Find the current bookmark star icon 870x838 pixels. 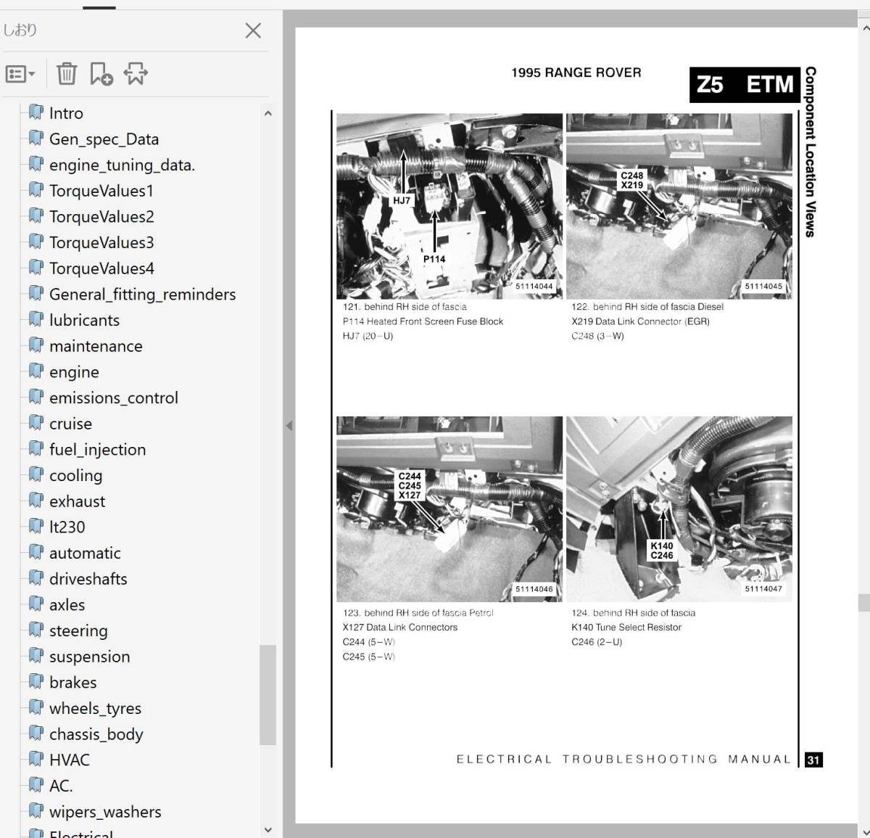(136, 73)
